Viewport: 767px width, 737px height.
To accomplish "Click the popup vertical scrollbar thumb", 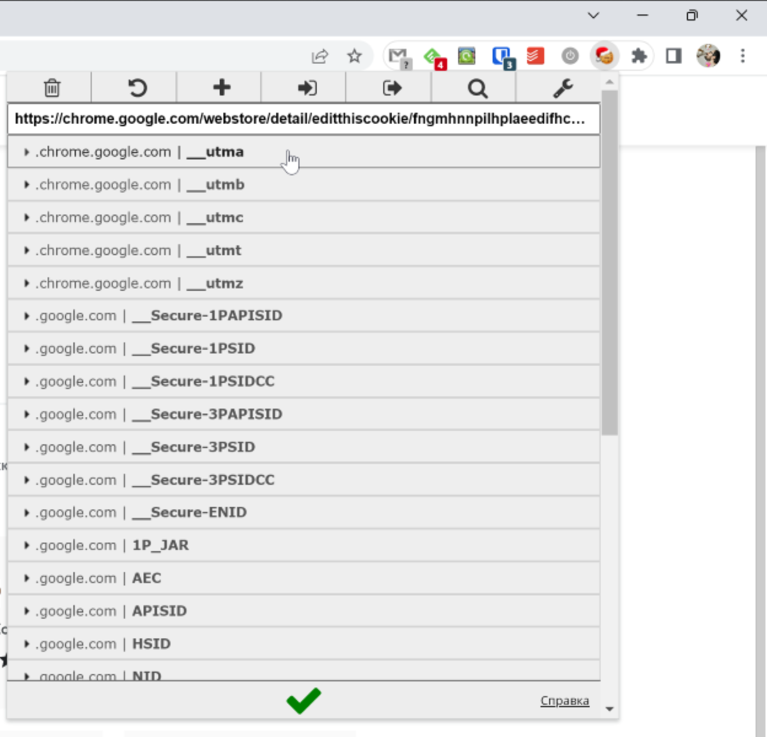I will tap(609, 262).
